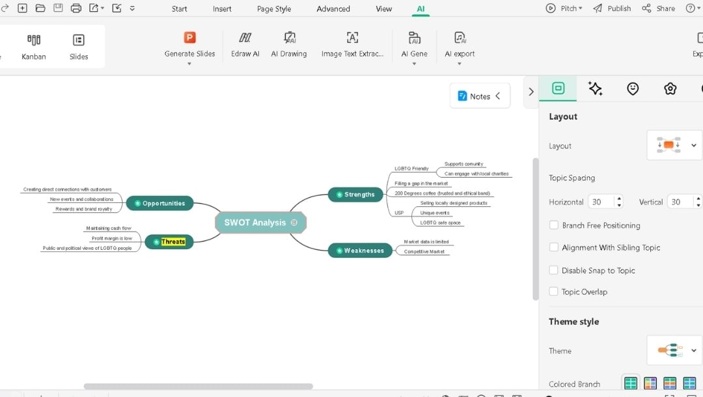Open Image Text Extraction tool
Screen dimensions: 703x397
pyautogui.click(x=352, y=44)
